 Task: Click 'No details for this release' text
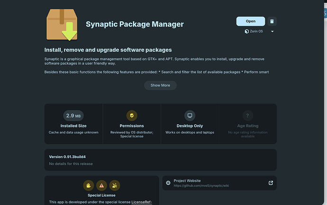coord(71,164)
